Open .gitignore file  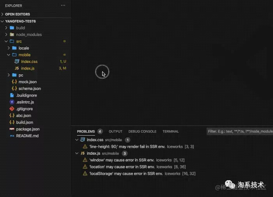[x=24, y=109]
